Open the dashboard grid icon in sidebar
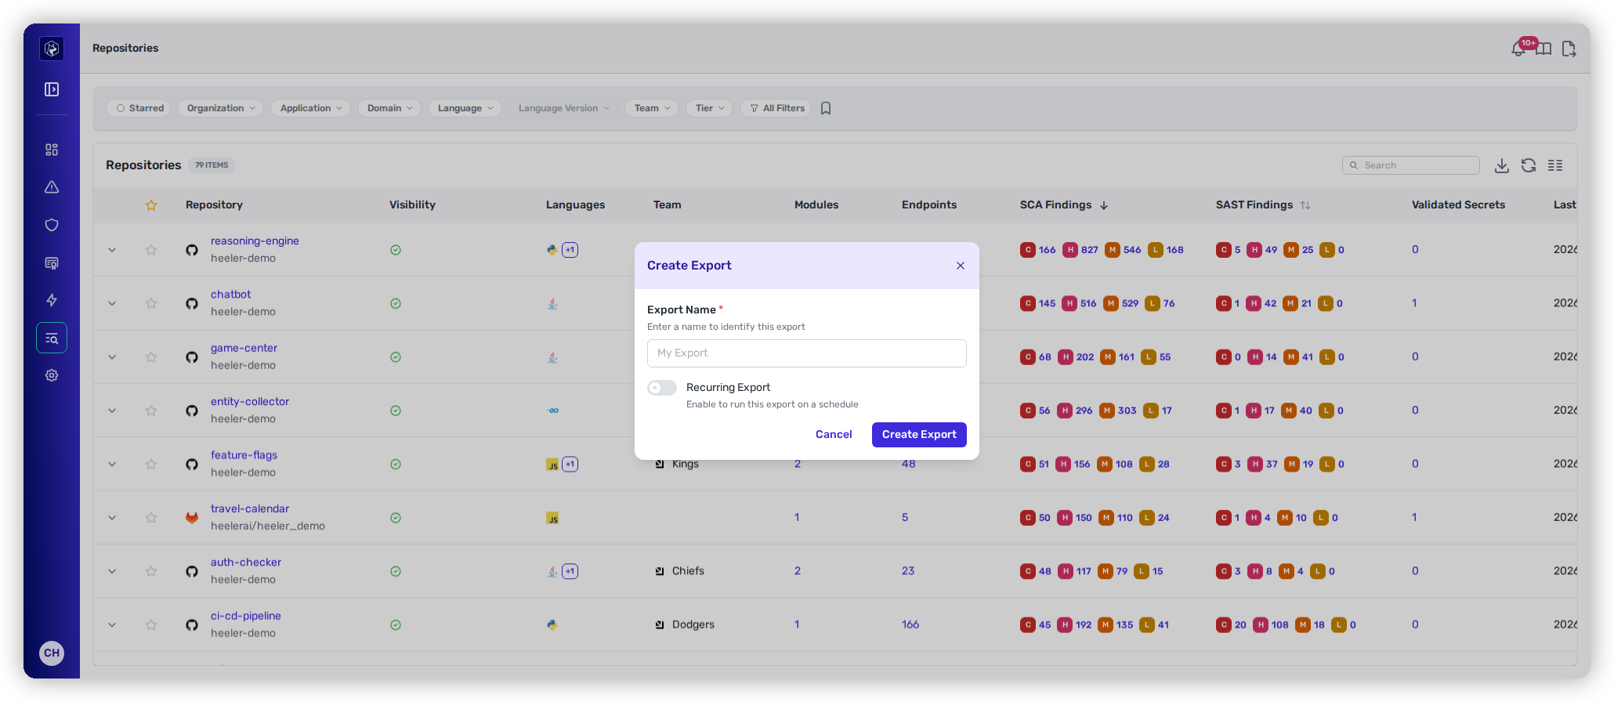 coord(52,150)
